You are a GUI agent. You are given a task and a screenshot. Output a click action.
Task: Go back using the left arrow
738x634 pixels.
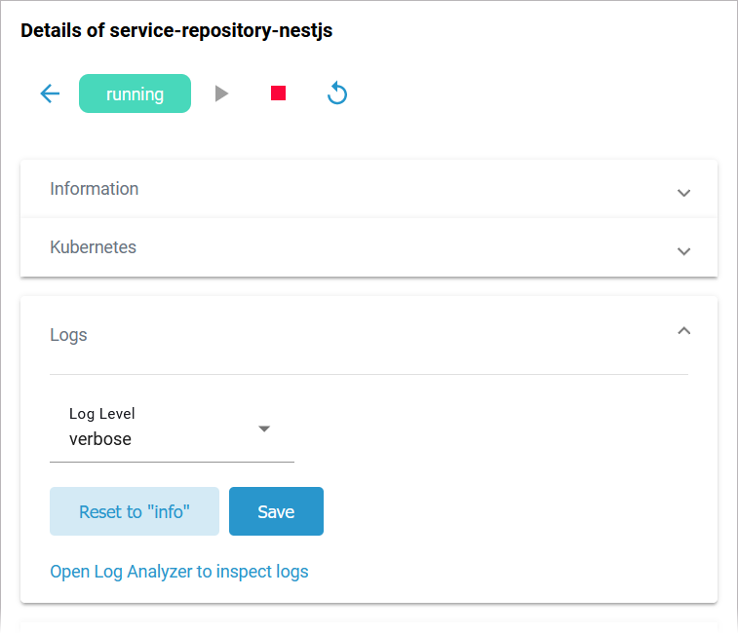(50, 93)
